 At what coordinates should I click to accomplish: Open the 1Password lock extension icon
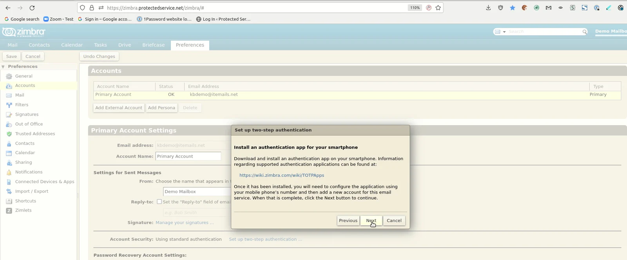(x=596, y=8)
